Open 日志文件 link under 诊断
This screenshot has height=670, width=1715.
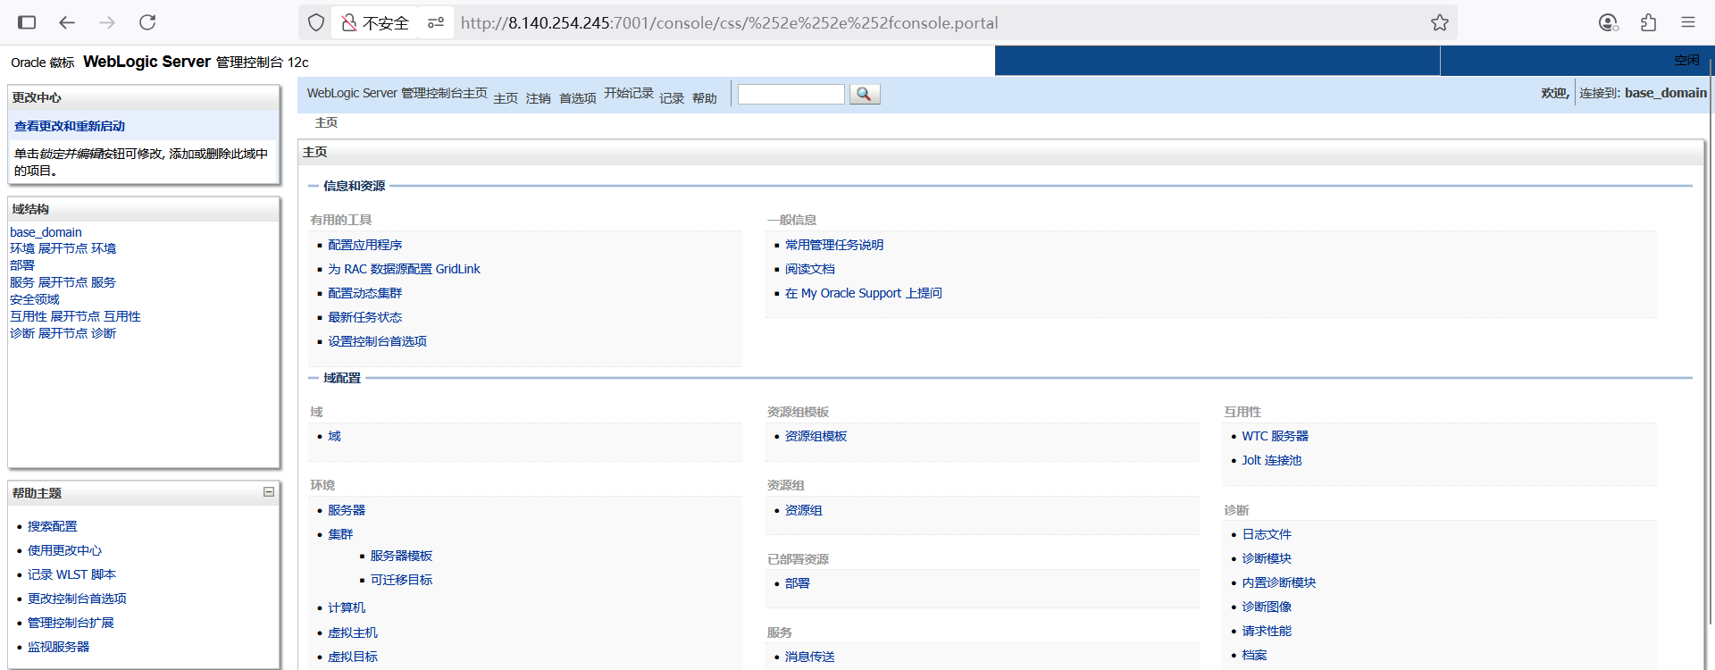tap(1267, 534)
